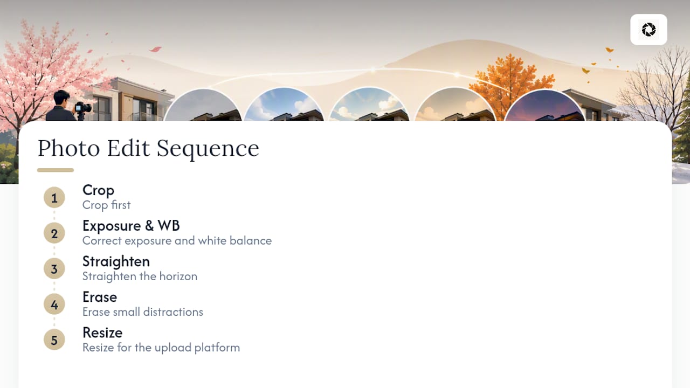The height and width of the screenshot is (388, 690).
Task: Click 'Erase small distractions' description text
Action: [x=143, y=312]
